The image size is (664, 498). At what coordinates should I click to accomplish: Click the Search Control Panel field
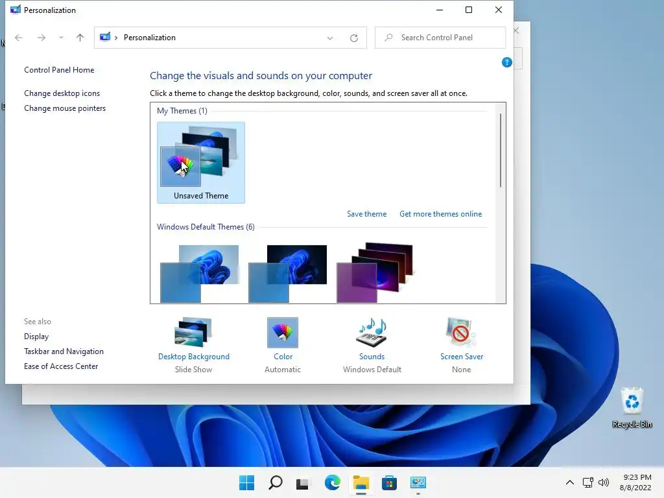440,38
